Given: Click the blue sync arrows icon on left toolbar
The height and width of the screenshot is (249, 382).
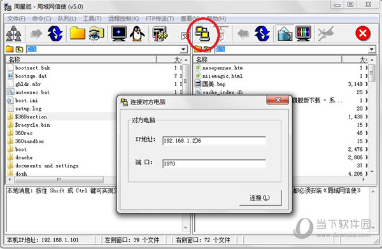Looking at the screenshot, I should pos(55,34).
